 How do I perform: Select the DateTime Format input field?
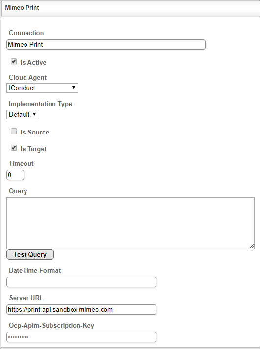(x=81, y=282)
